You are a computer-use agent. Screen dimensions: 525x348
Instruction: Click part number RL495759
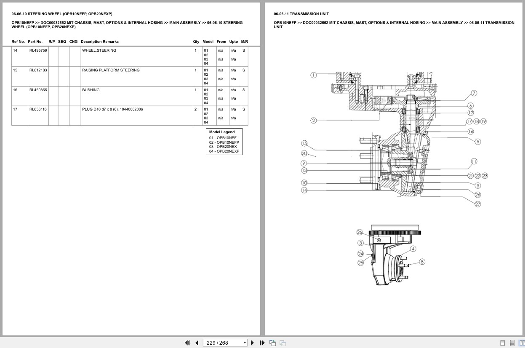coord(38,50)
